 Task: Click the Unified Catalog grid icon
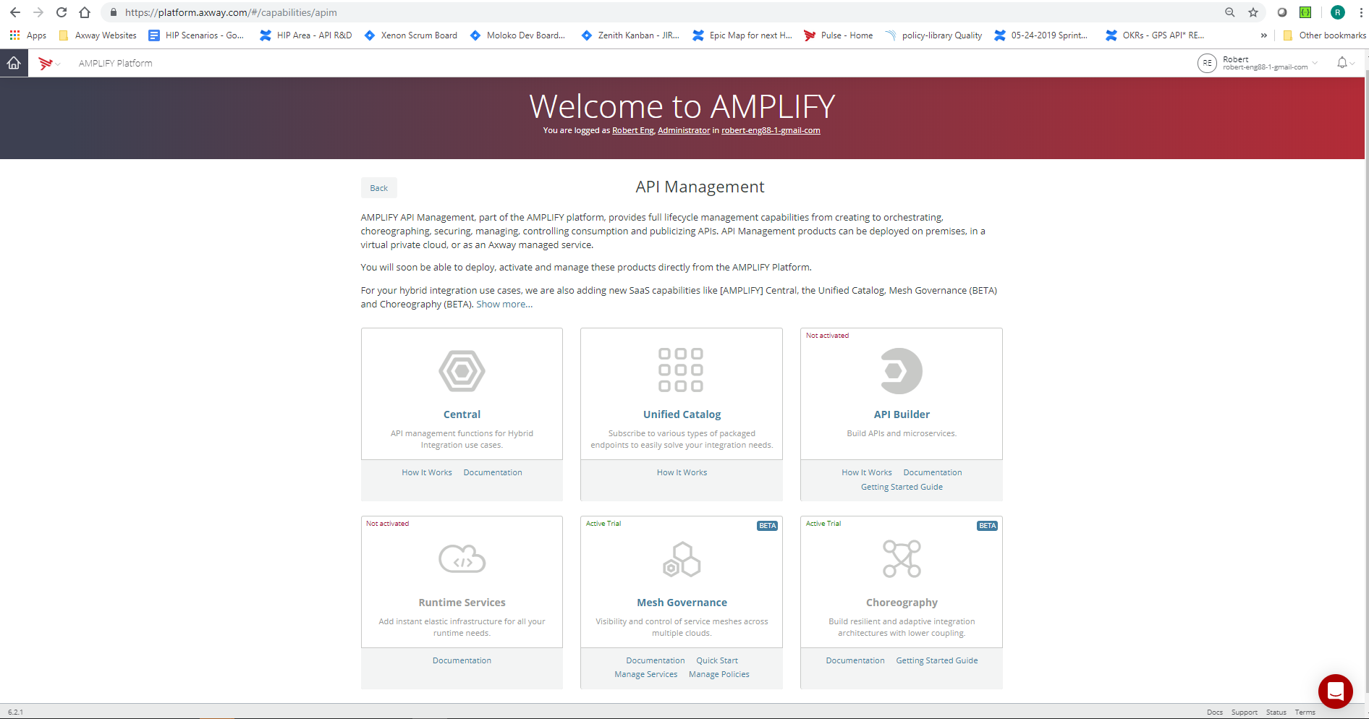681,370
